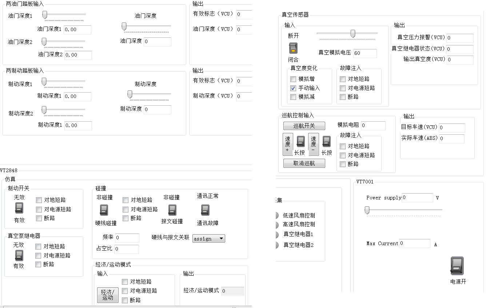Open the assign dropdown for 硬线与报文关联
Screen dimensions: 486x308
(x=208, y=238)
